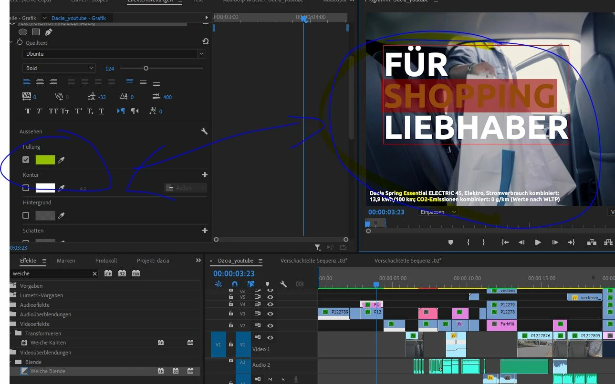This screenshot has width=615, height=384.
Task: Toggle visibility of track V5
Action: coord(271,297)
